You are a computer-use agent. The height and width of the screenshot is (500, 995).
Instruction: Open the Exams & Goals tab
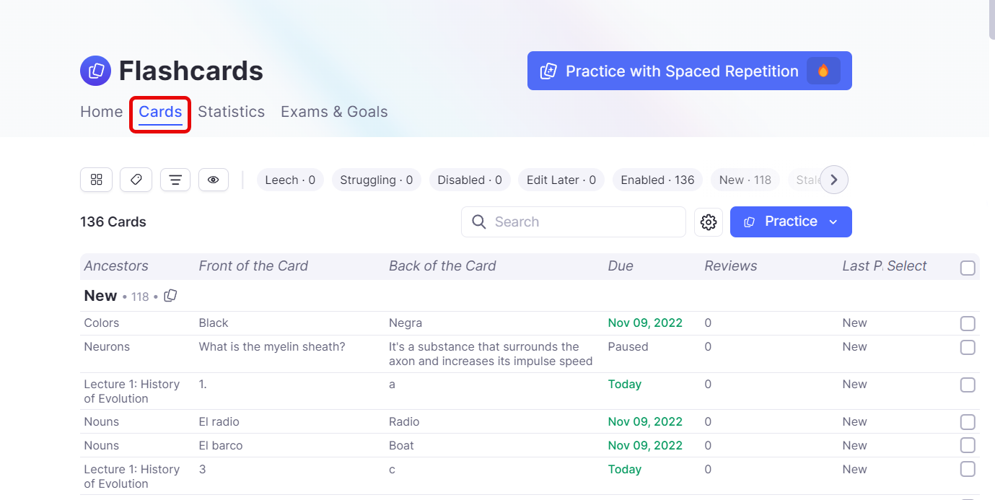point(334,112)
